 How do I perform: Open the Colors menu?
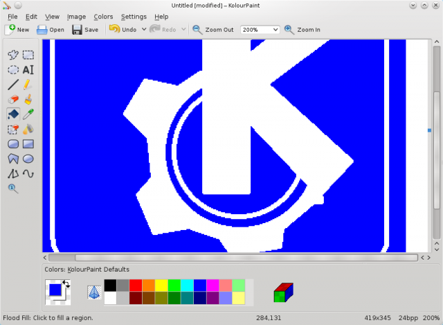coord(103,17)
